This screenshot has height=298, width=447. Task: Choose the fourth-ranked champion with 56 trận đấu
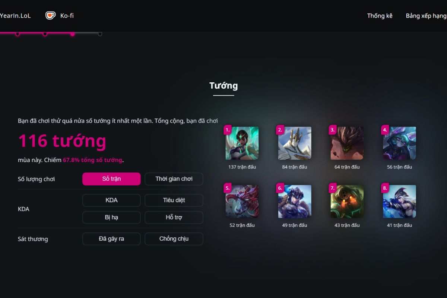click(x=400, y=143)
